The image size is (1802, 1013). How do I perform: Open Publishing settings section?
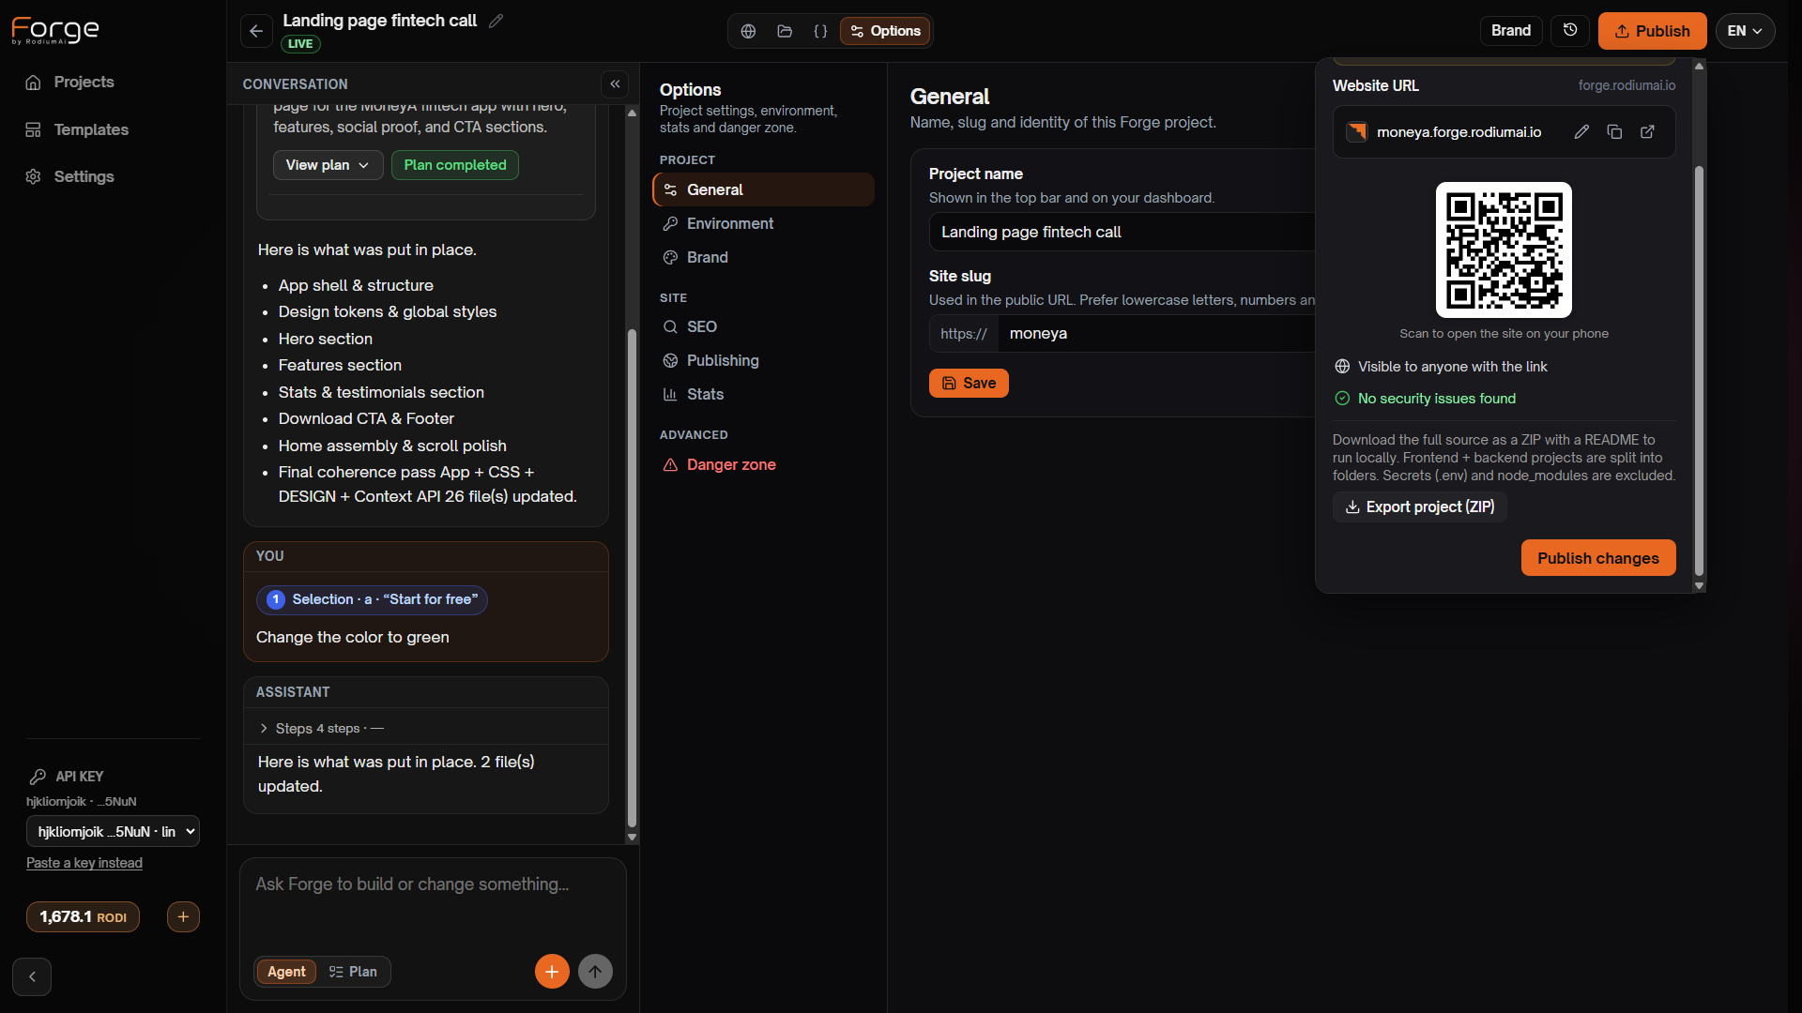coord(763,360)
